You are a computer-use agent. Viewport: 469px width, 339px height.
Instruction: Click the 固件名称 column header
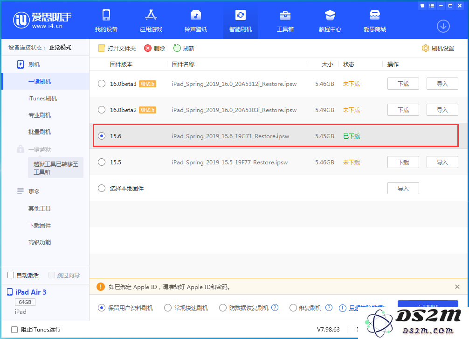click(183, 64)
